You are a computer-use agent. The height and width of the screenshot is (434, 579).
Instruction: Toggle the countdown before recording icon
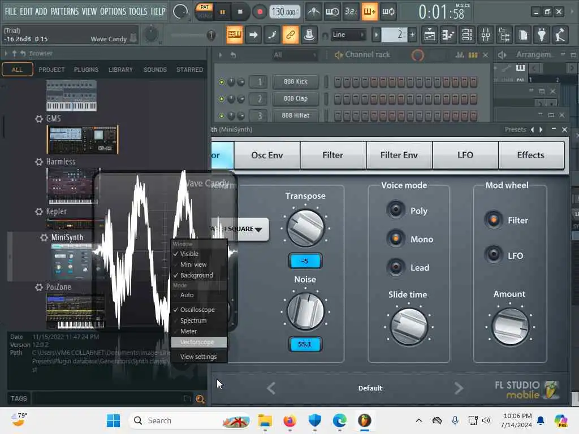click(x=351, y=12)
